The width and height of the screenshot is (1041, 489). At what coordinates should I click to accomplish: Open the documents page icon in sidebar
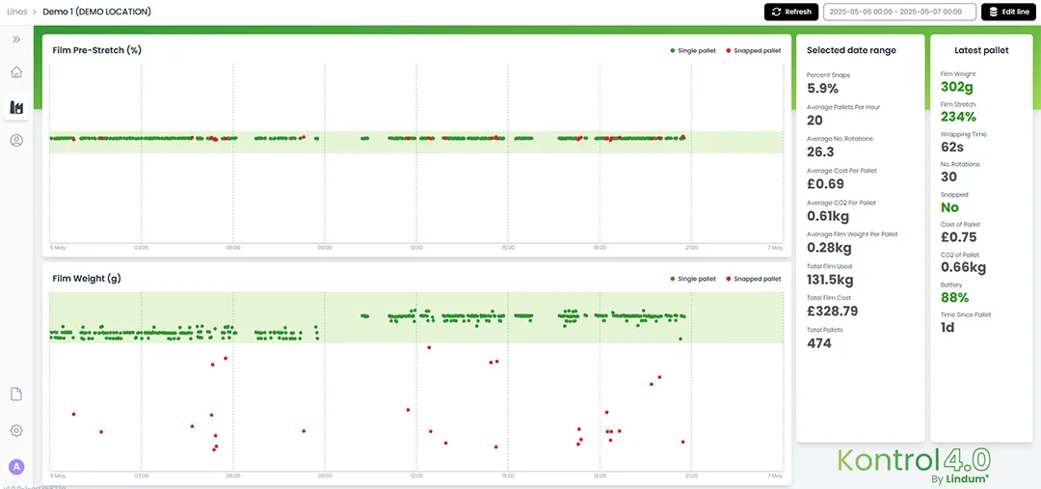pyautogui.click(x=16, y=394)
